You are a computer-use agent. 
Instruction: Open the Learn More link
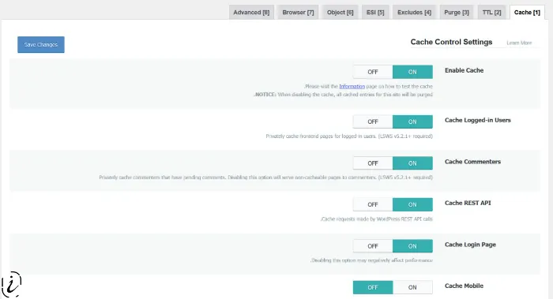(519, 43)
